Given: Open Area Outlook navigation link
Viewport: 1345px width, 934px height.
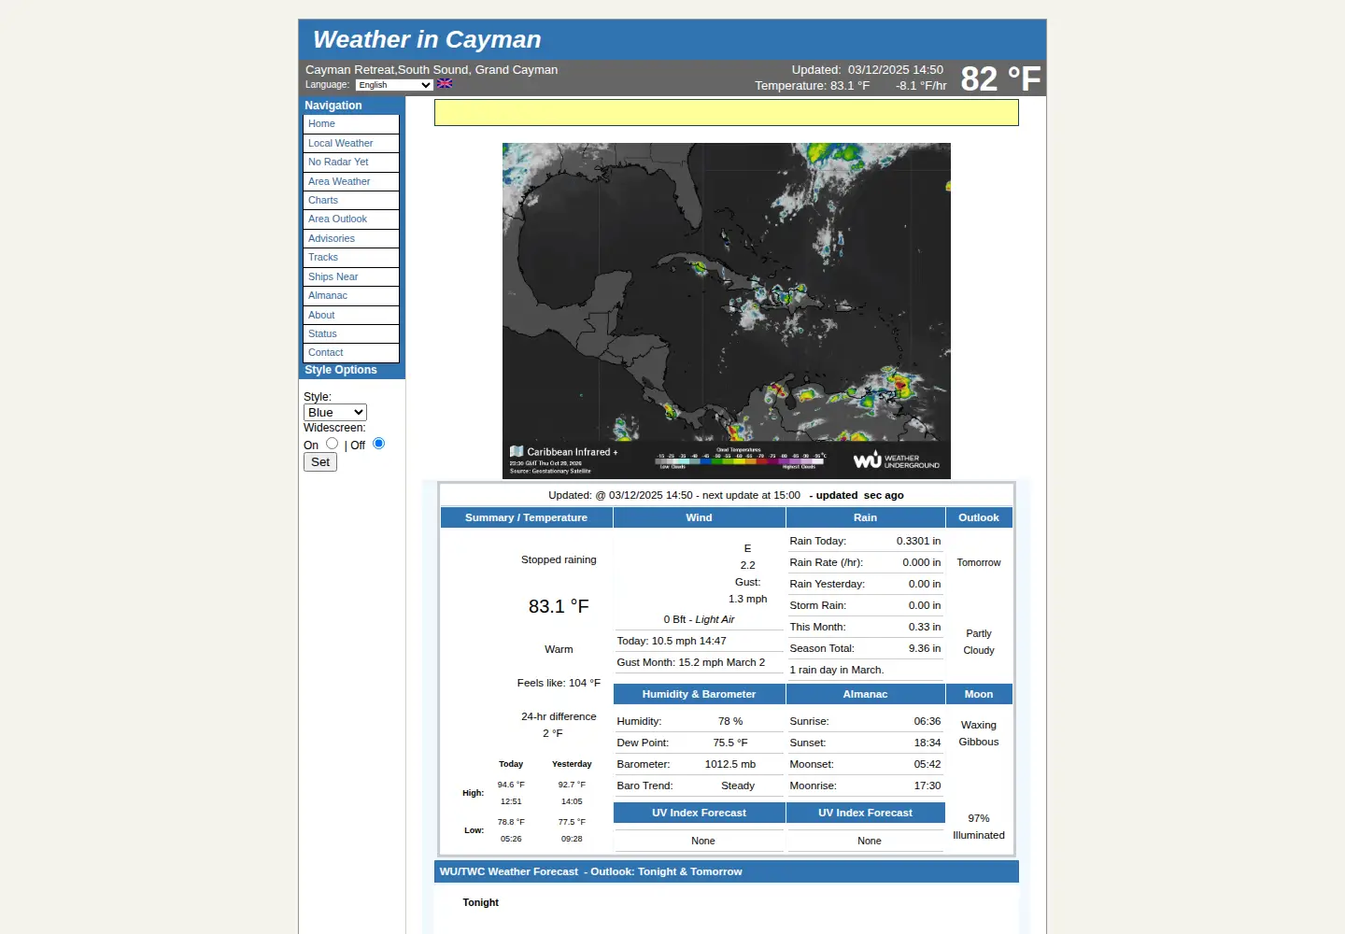Looking at the screenshot, I should pos(351,219).
